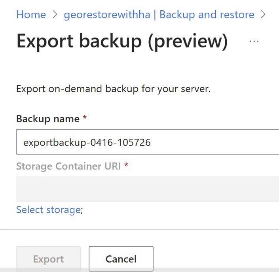Click the Storage Container URI label

68,166
